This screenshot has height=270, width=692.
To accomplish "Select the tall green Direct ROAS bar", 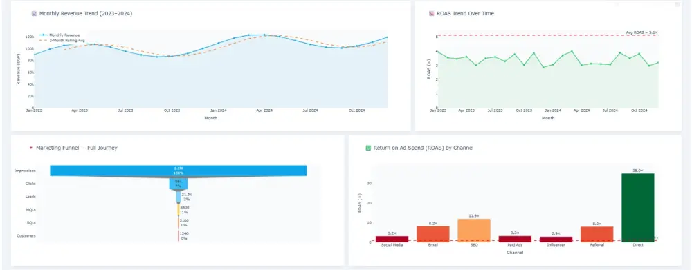I will (x=638, y=208).
